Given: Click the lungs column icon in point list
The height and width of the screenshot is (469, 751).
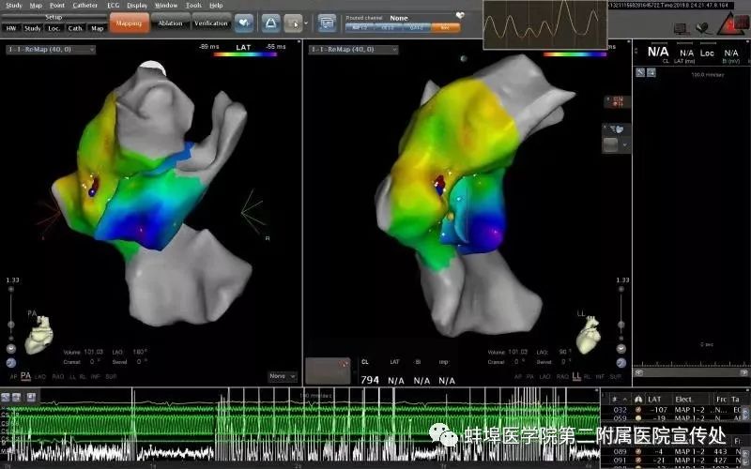Looking at the screenshot, I should coord(638,400).
